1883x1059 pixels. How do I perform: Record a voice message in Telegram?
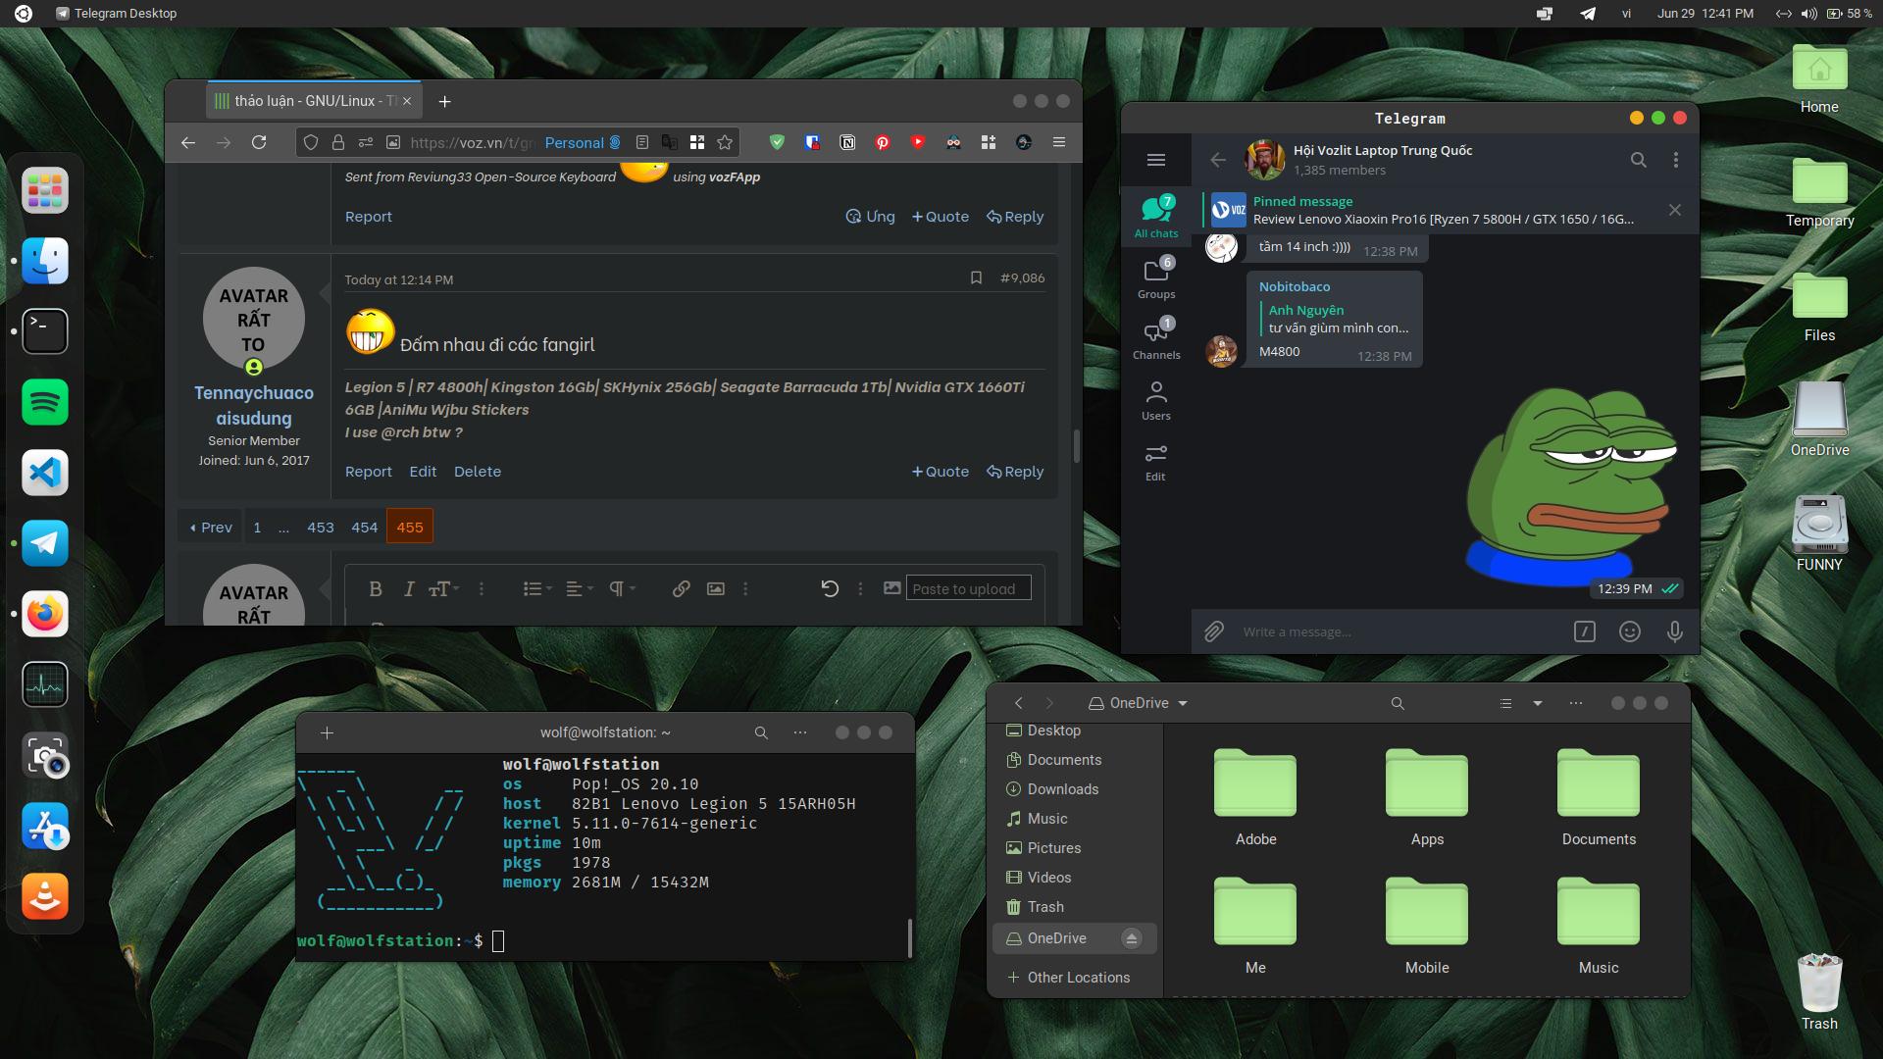[1675, 631]
